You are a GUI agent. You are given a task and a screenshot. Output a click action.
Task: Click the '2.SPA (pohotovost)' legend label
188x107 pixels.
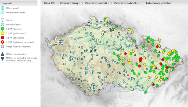click(x=16, y=33)
